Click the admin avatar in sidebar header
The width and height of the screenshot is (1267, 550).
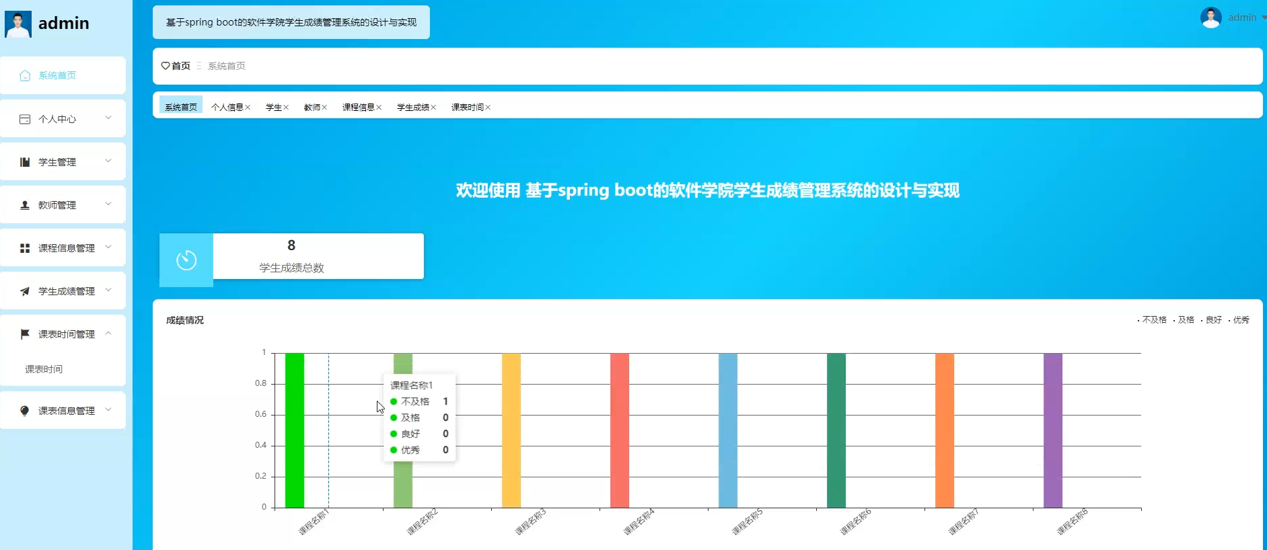pos(18,24)
